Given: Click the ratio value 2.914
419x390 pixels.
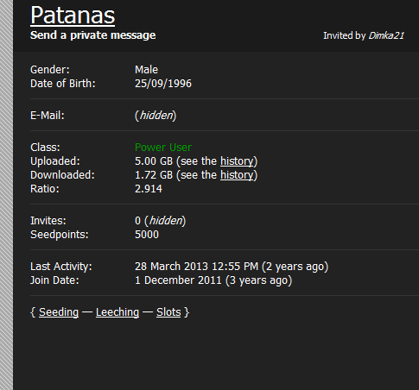Looking at the screenshot, I should (x=149, y=189).
